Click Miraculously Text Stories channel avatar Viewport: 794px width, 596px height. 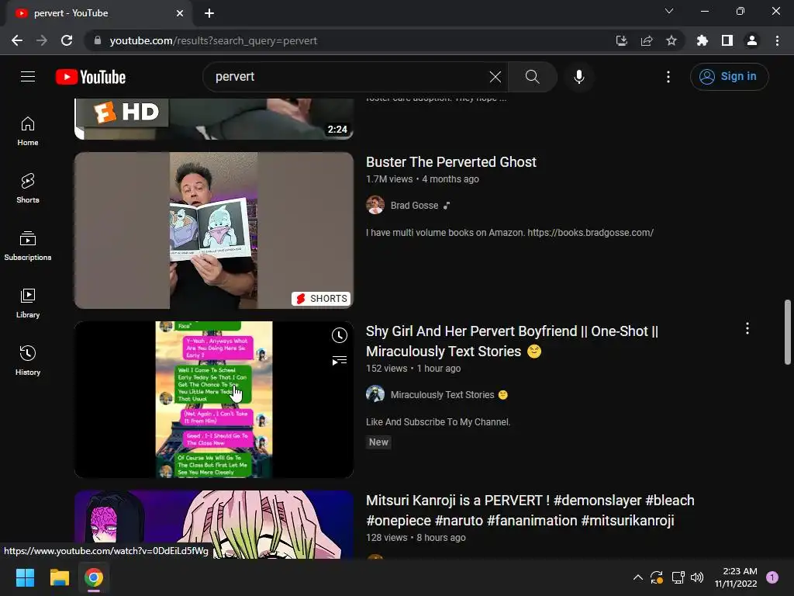375,394
